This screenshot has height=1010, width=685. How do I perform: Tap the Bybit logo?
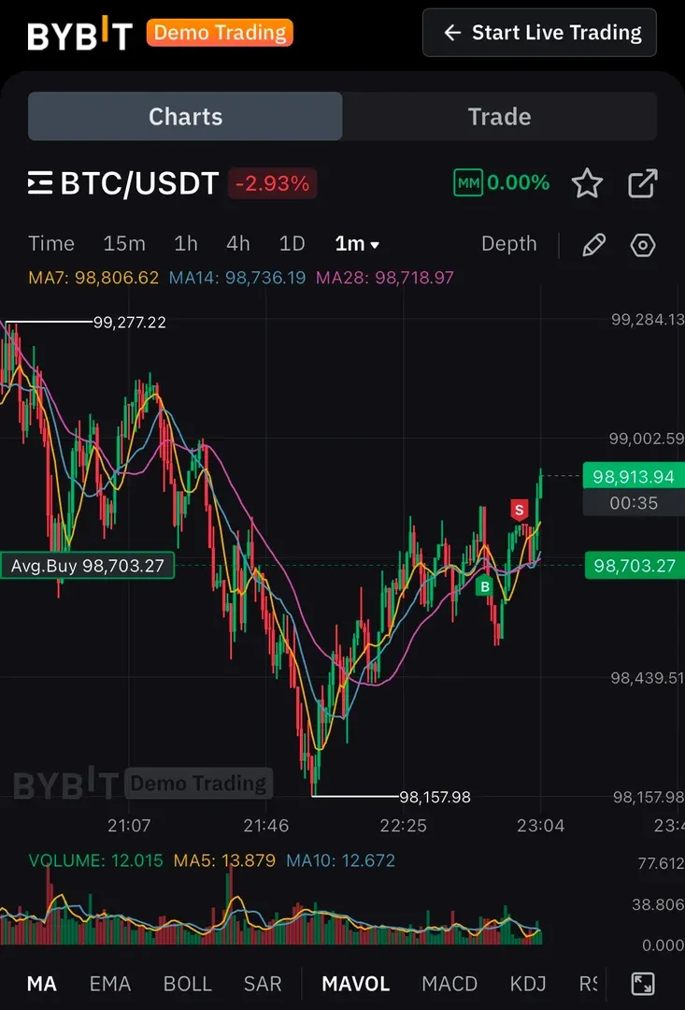79,34
